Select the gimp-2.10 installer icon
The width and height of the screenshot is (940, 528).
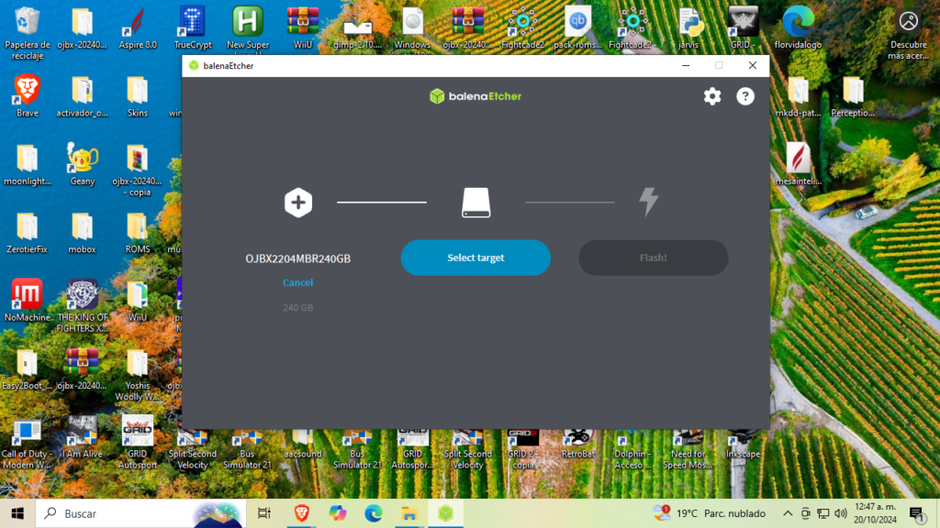coord(357,28)
